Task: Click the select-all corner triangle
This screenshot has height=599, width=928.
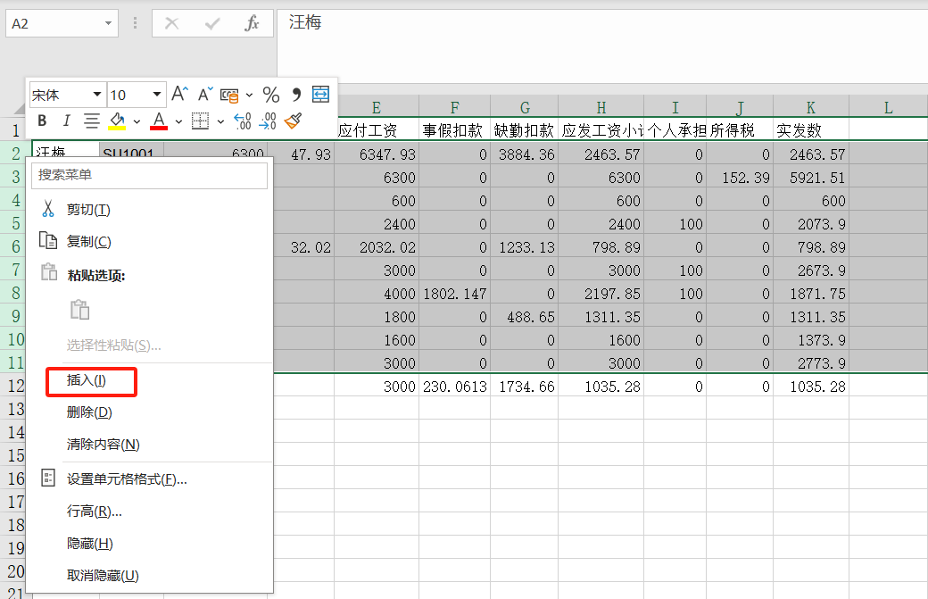Action: [x=20, y=109]
